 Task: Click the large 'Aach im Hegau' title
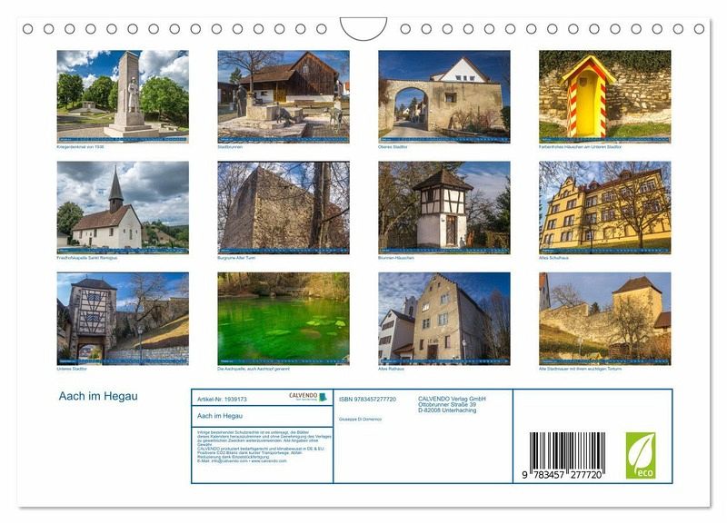pos(98,397)
